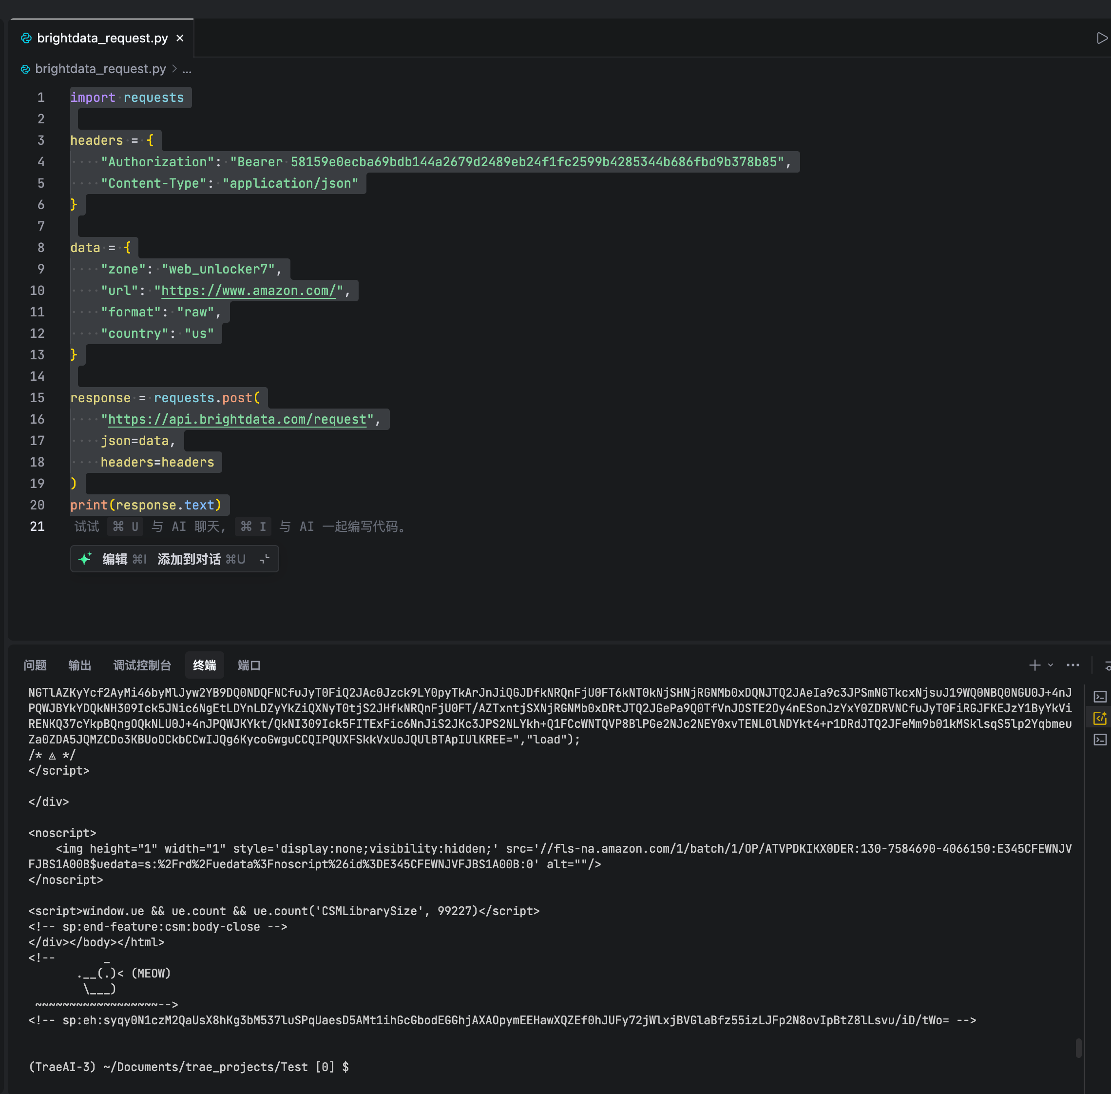Click the AI sparkle icon in inline toolbar
The height and width of the screenshot is (1094, 1111).
pyautogui.click(x=85, y=559)
